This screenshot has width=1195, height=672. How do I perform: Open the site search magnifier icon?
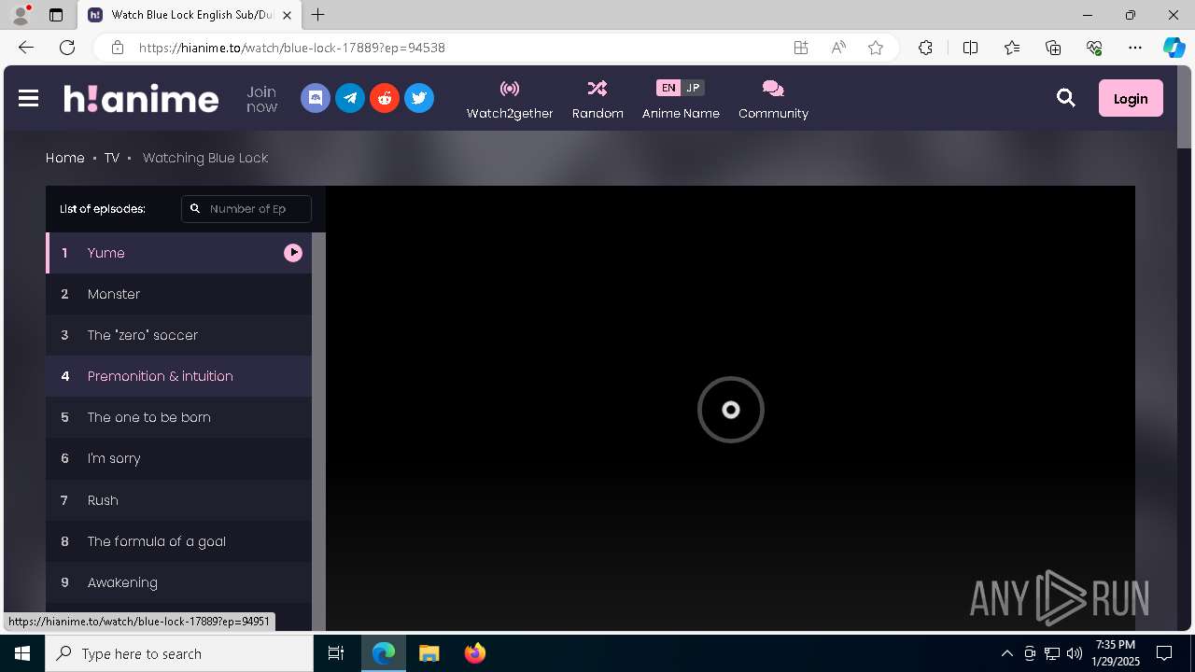coord(1065,98)
